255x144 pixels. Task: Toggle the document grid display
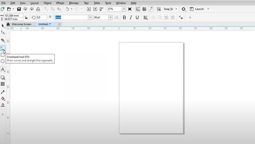tap(144, 9)
